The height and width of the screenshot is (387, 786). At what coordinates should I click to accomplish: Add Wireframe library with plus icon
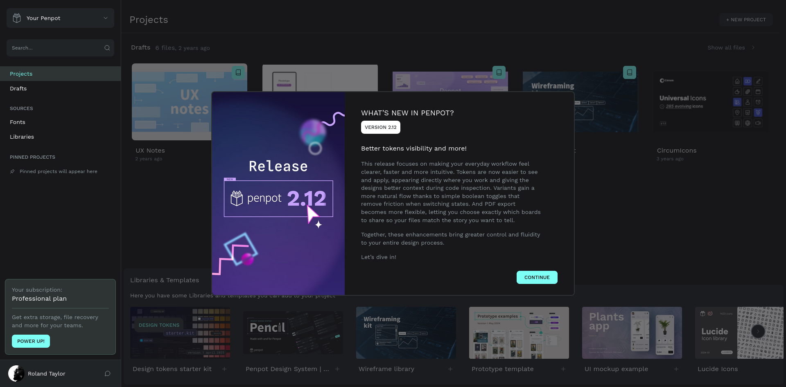(450, 369)
